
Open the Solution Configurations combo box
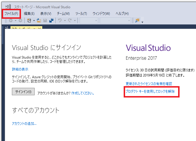pyautogui.click(x=89, y=20)
